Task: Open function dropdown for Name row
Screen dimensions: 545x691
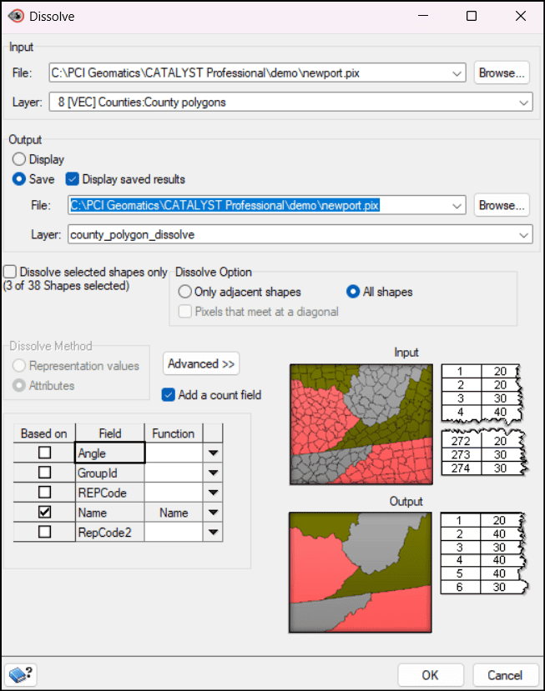Action: [x=213, y=513]
